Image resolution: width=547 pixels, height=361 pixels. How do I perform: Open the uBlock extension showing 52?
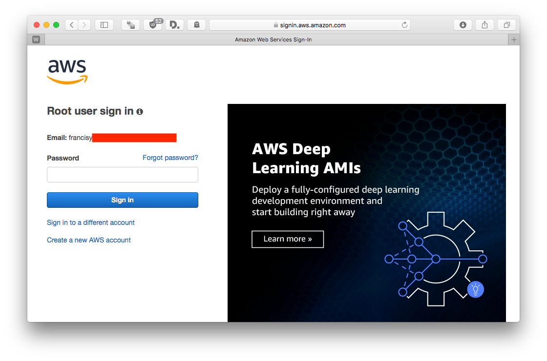pos(153,25)
